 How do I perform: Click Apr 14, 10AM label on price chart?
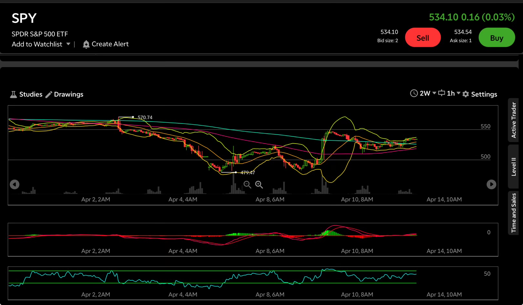(444, 199)
